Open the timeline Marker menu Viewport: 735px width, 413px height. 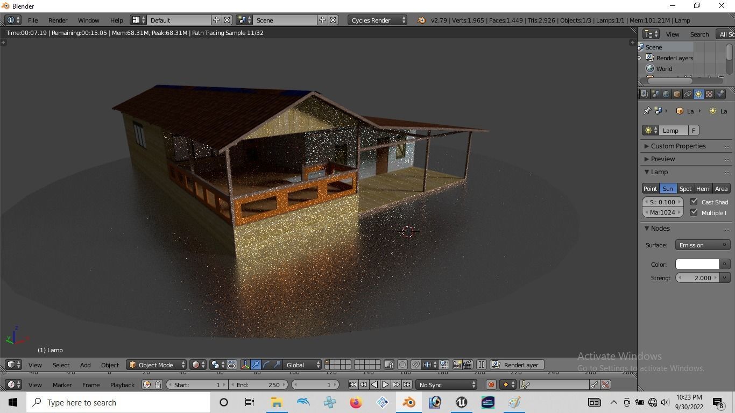pos(62,385)
